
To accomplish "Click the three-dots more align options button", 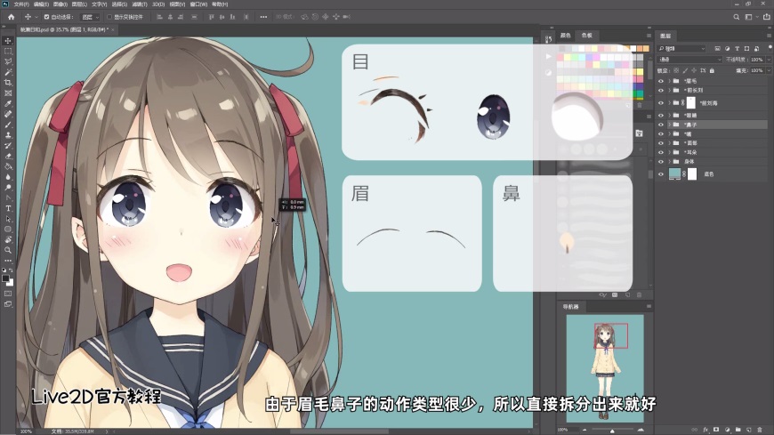I will coord(263,17).
